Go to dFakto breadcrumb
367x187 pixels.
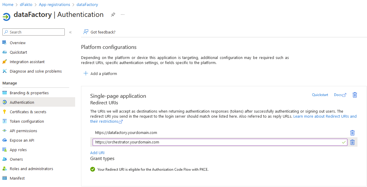point(26,4)
